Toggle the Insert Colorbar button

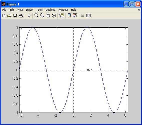69,15
